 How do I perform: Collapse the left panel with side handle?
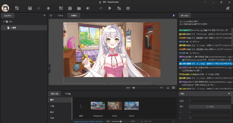pyautogui.click(x=49, y=68)
